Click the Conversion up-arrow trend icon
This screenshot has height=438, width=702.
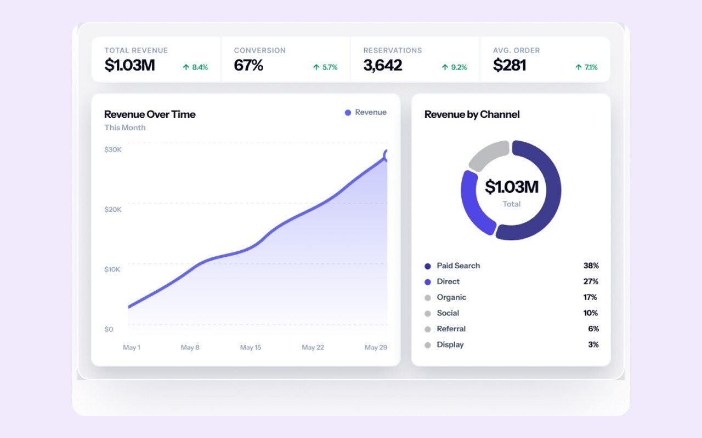coord(316,67)
